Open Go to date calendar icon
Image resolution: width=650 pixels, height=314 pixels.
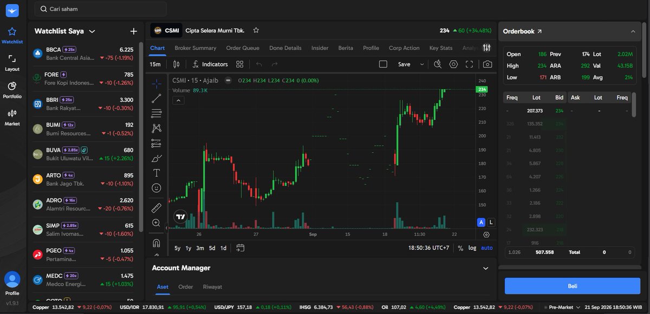[x=240, y=248]
